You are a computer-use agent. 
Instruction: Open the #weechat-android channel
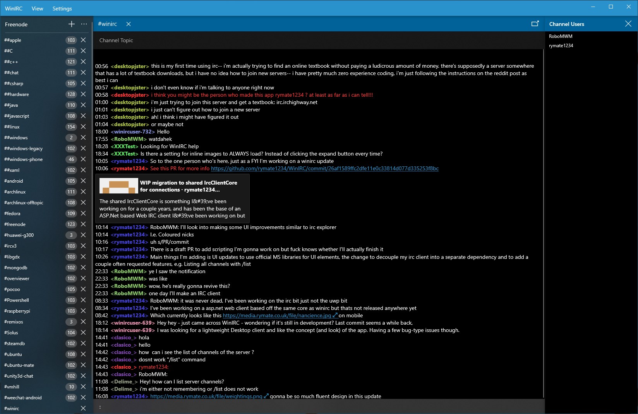pos(23,398)
